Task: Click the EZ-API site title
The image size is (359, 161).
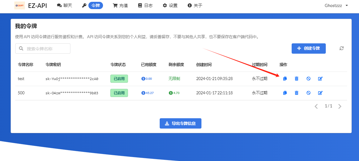Action: (37, 6)
